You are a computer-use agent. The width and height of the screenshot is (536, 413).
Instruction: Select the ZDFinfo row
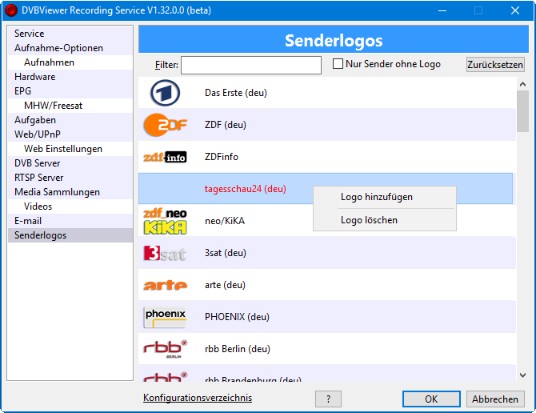click(x=326, y=157)
